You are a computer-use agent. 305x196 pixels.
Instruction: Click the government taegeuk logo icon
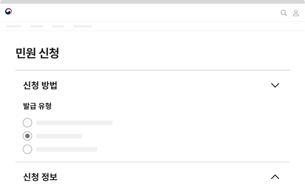coord(8,12)
